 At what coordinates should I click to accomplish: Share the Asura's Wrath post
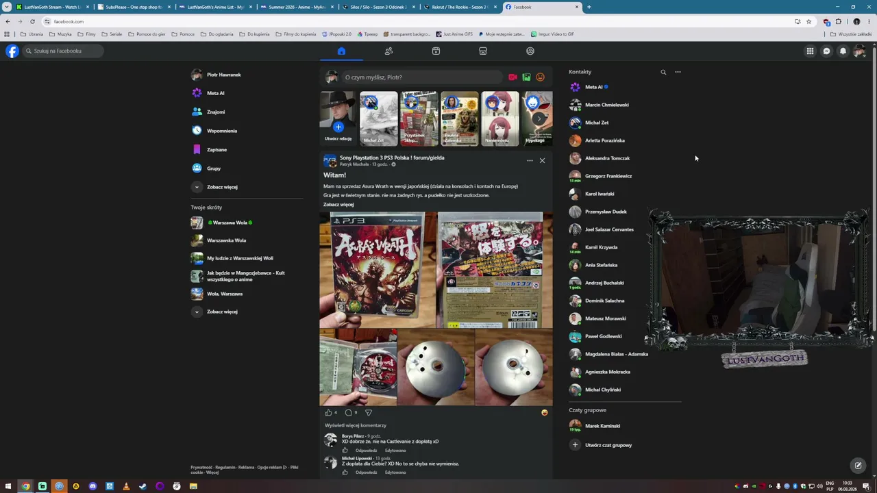369,412
